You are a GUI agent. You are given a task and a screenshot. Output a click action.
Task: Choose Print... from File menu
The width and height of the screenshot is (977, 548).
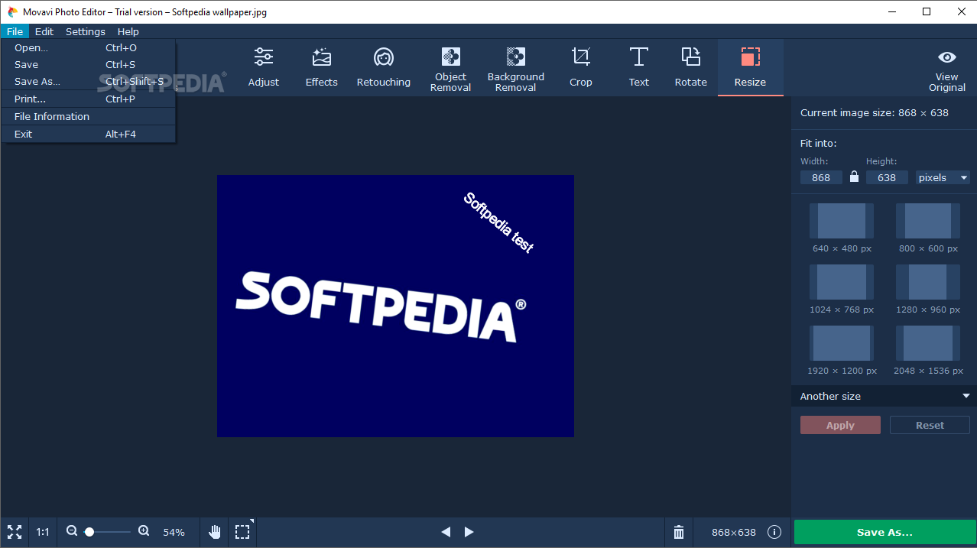coord(89,99)
